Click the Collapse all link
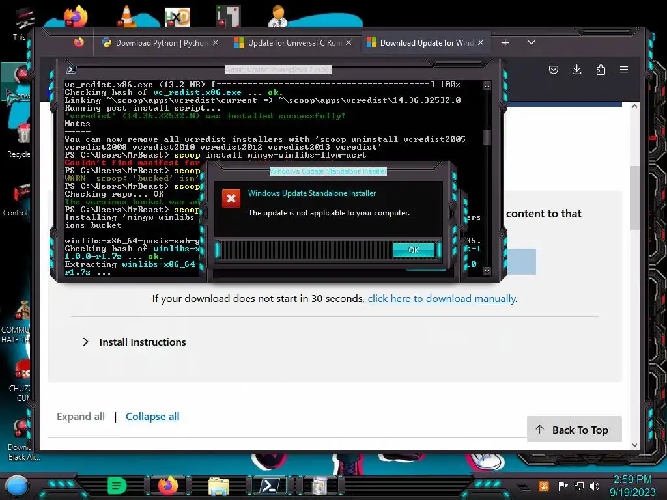Screen dimensions: 667x500 point(152,416)
